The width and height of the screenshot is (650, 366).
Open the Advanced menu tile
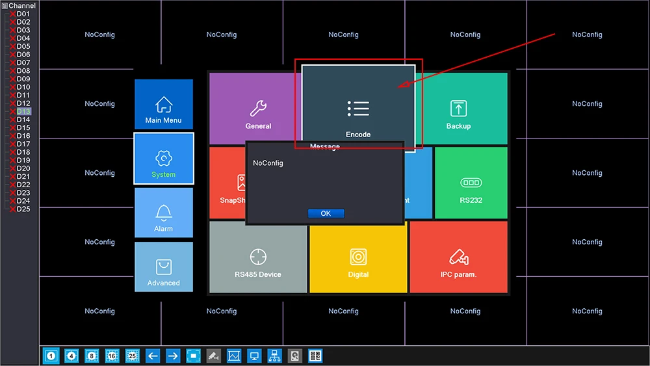[x=164, y=267]
